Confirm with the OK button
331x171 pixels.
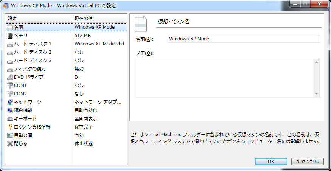tap(271, 162)
